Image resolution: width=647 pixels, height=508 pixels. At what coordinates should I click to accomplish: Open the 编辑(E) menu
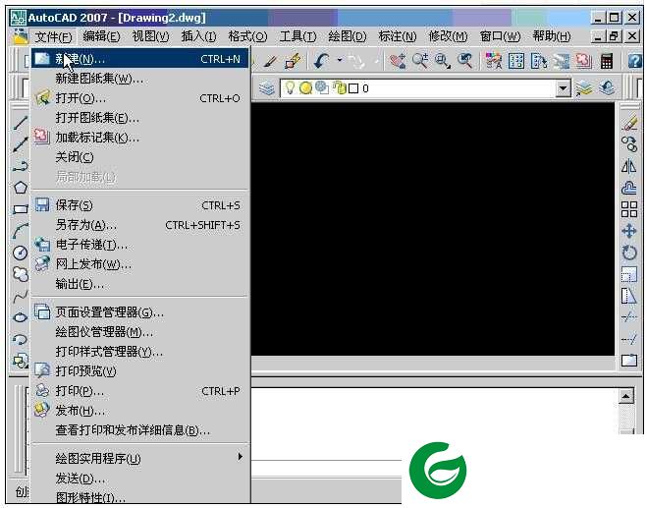(101, 36)
